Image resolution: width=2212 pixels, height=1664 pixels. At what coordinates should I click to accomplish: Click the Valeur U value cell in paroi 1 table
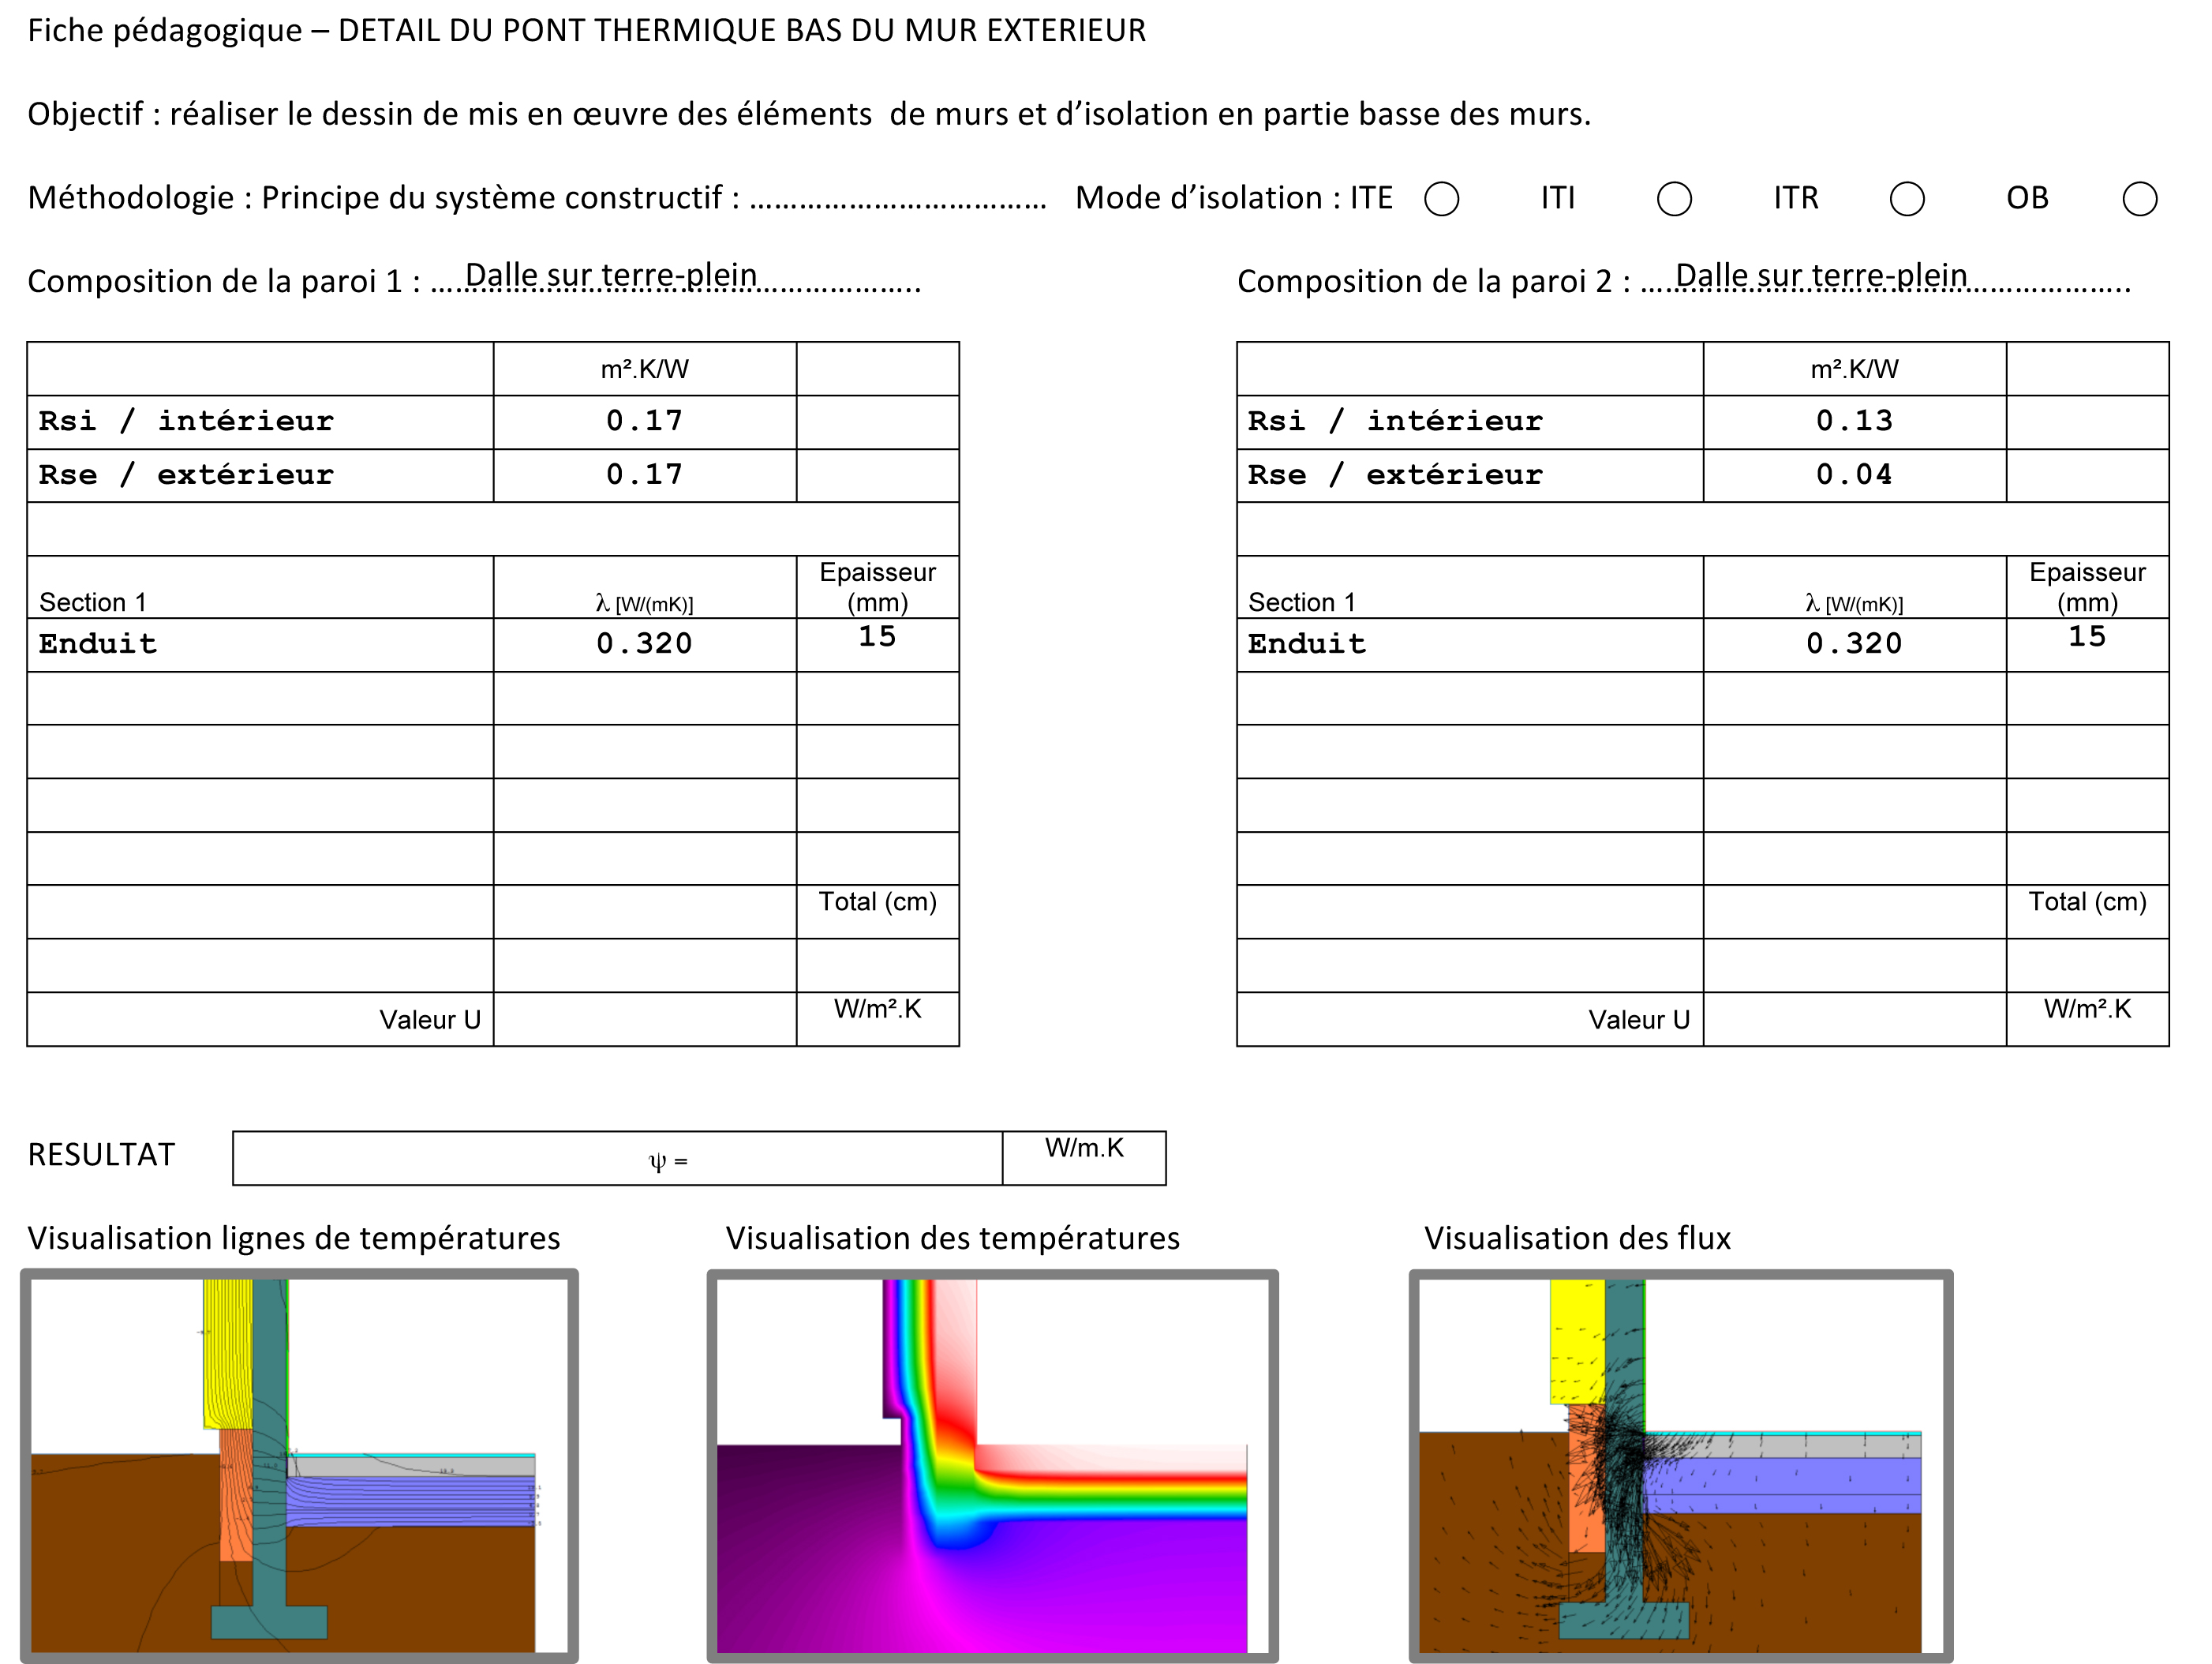point(645,1019)
